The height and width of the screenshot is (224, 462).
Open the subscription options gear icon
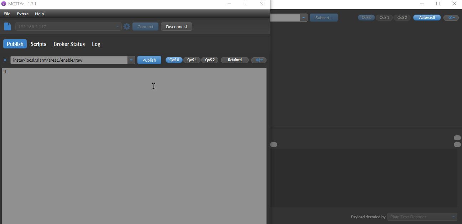click(x=451, y=17)
